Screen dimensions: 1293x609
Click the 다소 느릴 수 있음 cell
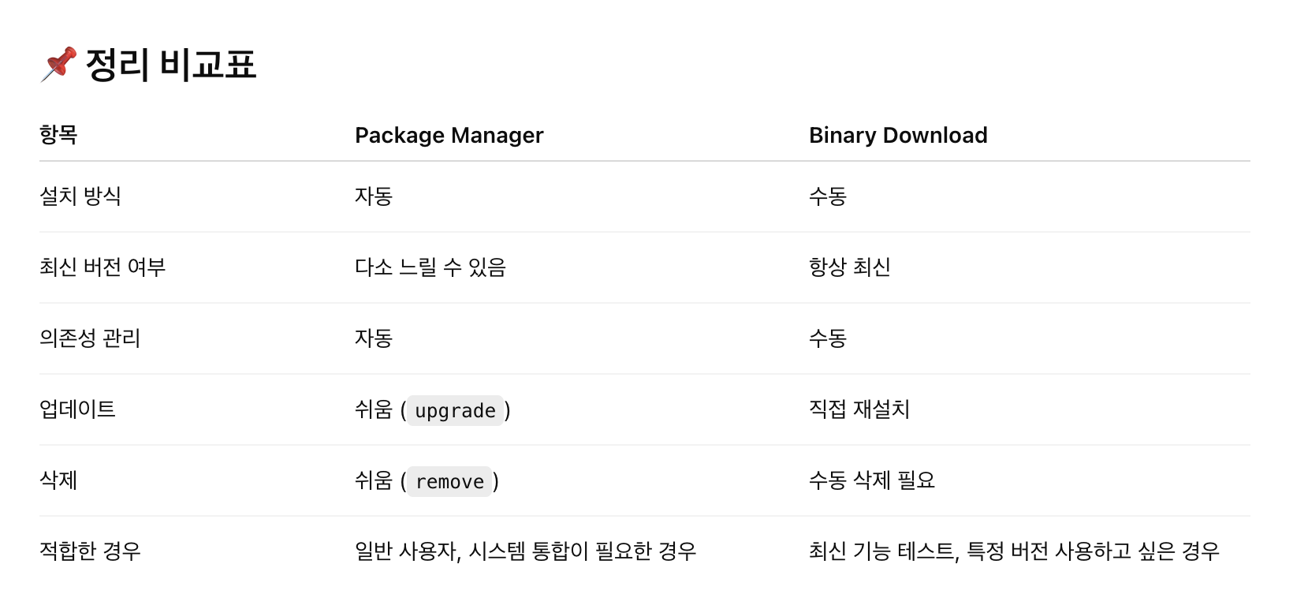430,267
